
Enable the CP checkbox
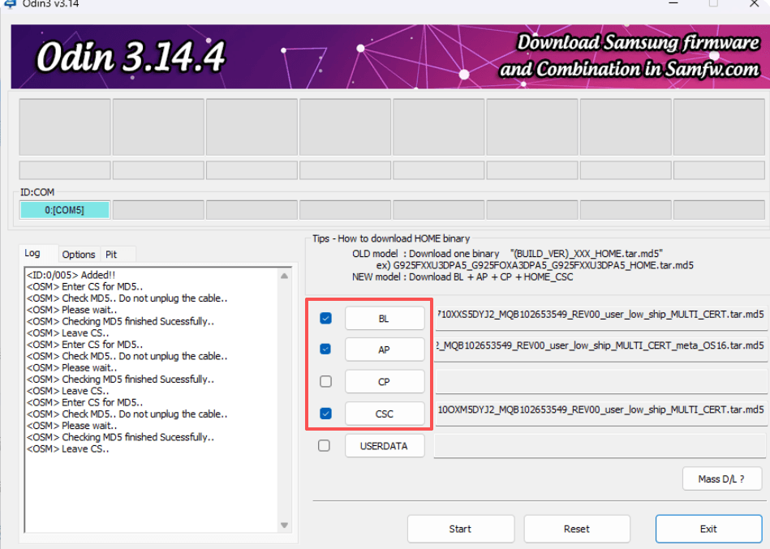325,381
